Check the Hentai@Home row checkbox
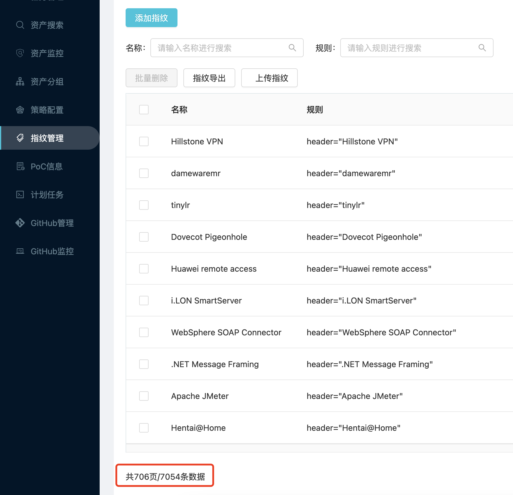Image resolution: width=513 pixels, height=495 pixels. (x=144, y=428)
